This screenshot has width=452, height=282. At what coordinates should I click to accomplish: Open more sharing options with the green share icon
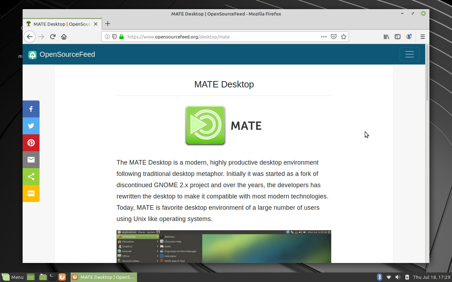(x=31, y=177)
